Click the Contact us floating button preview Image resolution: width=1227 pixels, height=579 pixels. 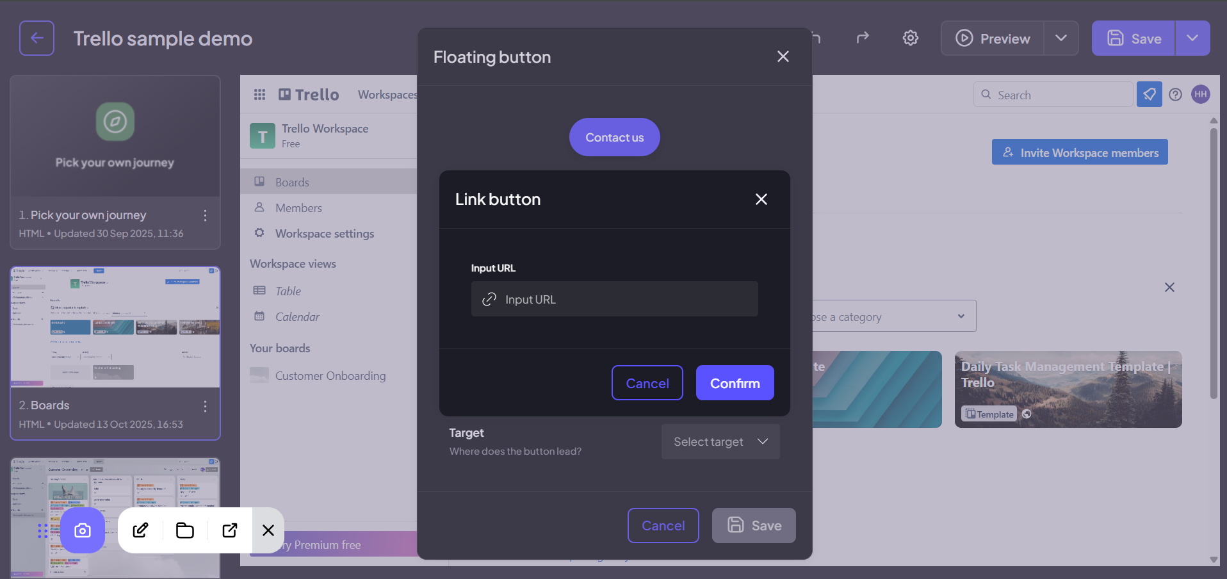point(614,137)
